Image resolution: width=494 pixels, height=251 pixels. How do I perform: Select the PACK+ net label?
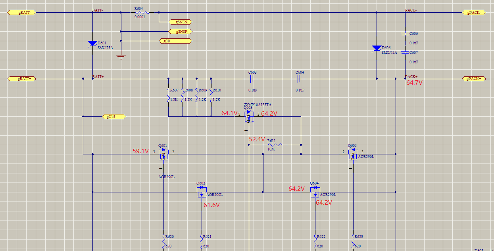411,76
